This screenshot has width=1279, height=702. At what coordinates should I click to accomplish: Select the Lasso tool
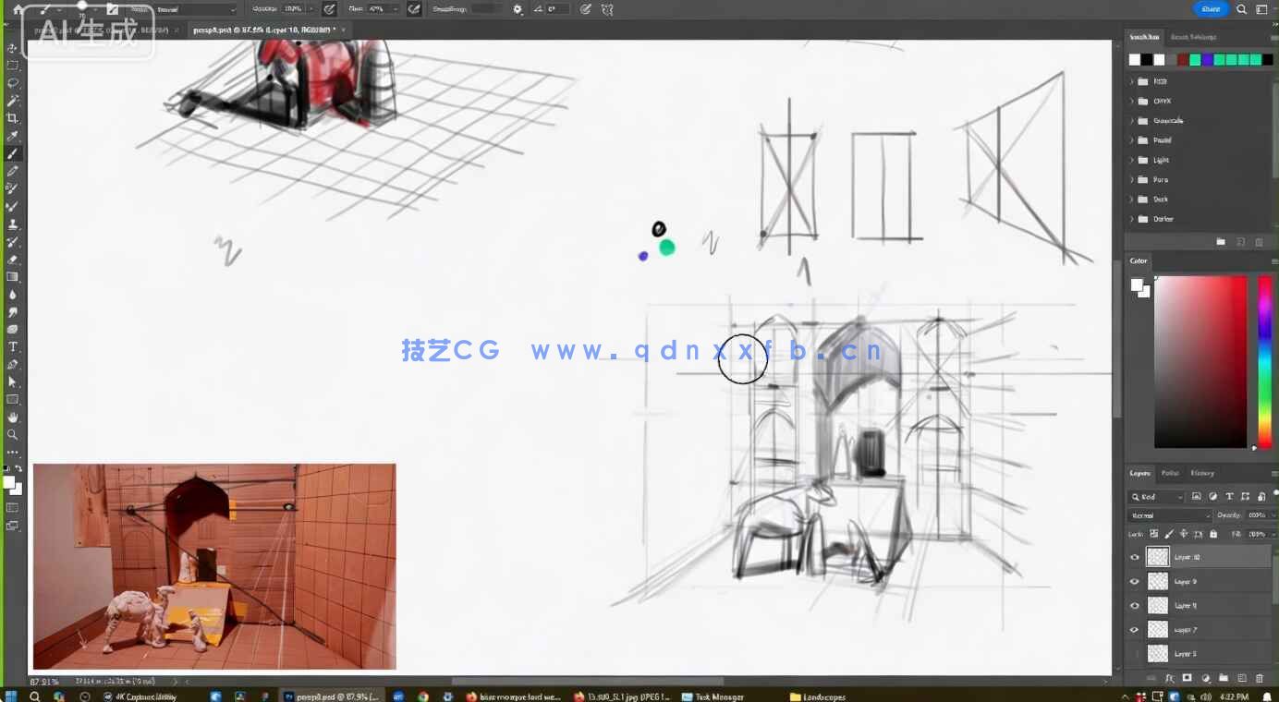12,83
